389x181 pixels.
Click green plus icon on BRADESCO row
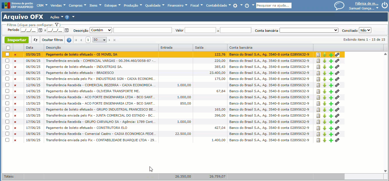point(331,73)
